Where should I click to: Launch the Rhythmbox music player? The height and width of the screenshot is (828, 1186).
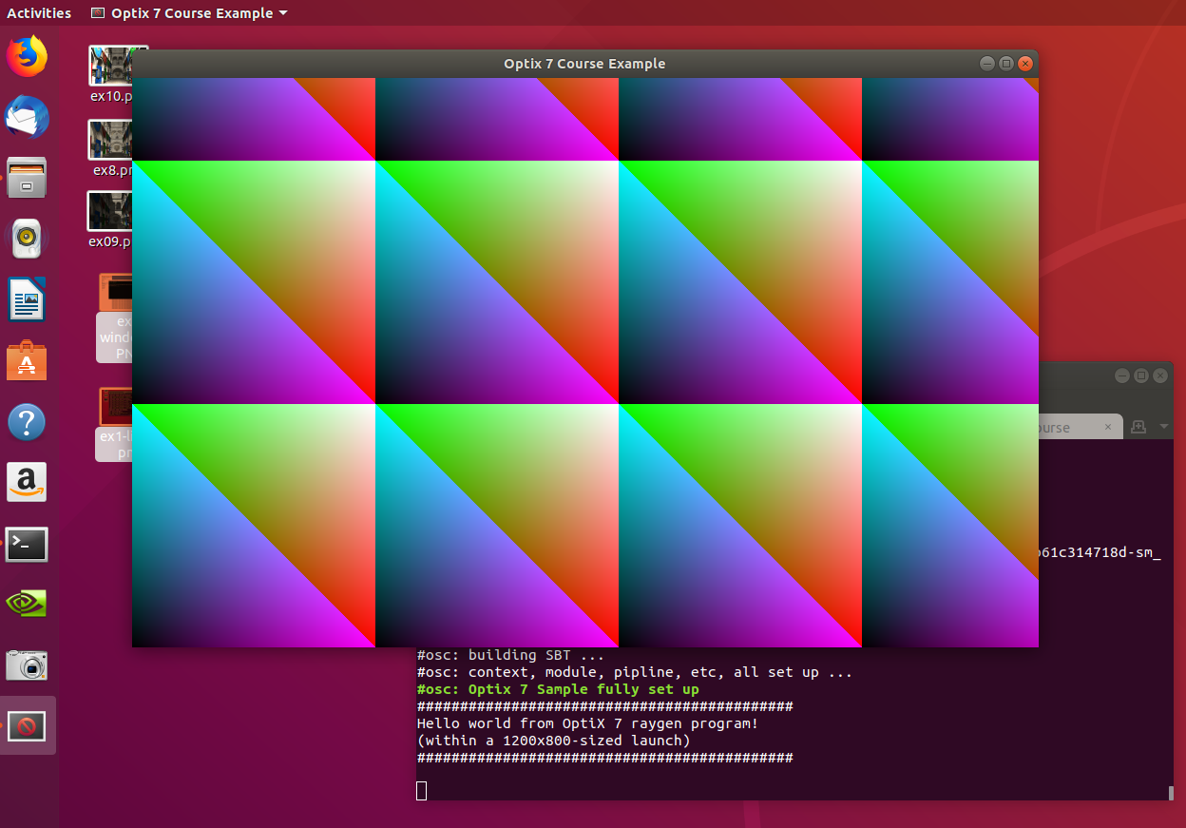tap(27, 239)
